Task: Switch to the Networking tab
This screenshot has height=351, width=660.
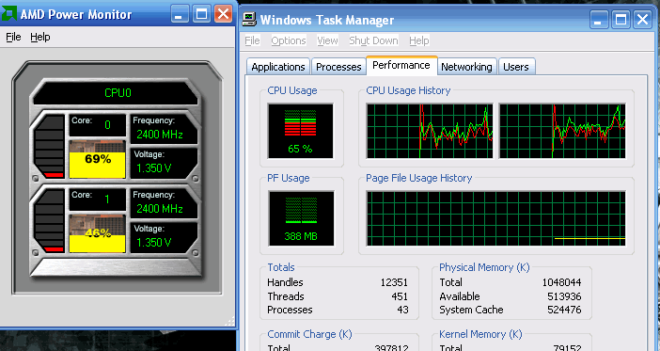Action: (466, 67)
